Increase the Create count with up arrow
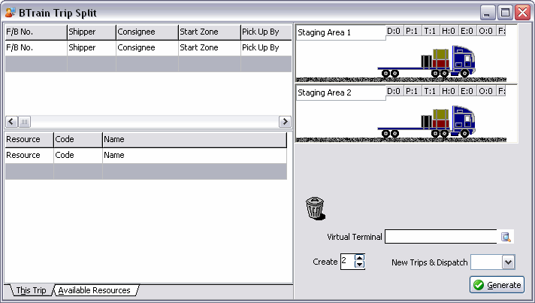This screenshot has height=303, width=535. (360, 258)
